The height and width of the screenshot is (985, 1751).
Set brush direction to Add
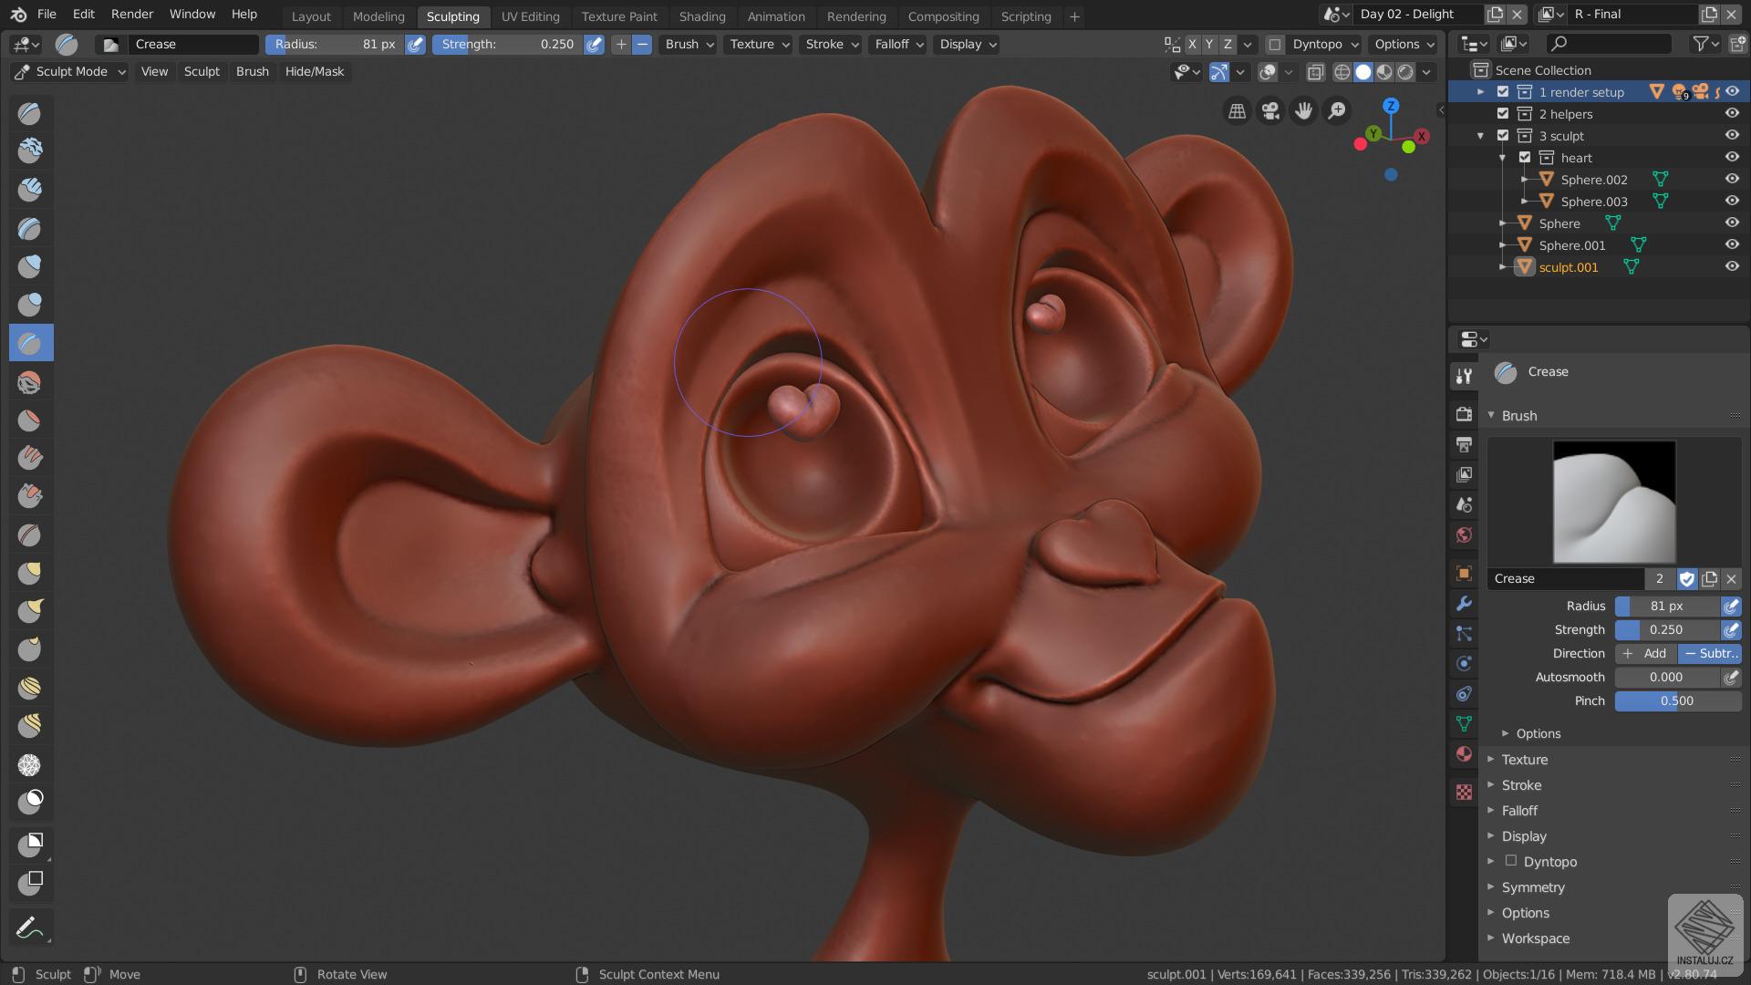point(1645,654)
